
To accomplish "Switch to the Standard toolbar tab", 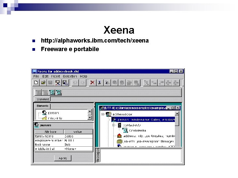I will coord(43,99).
